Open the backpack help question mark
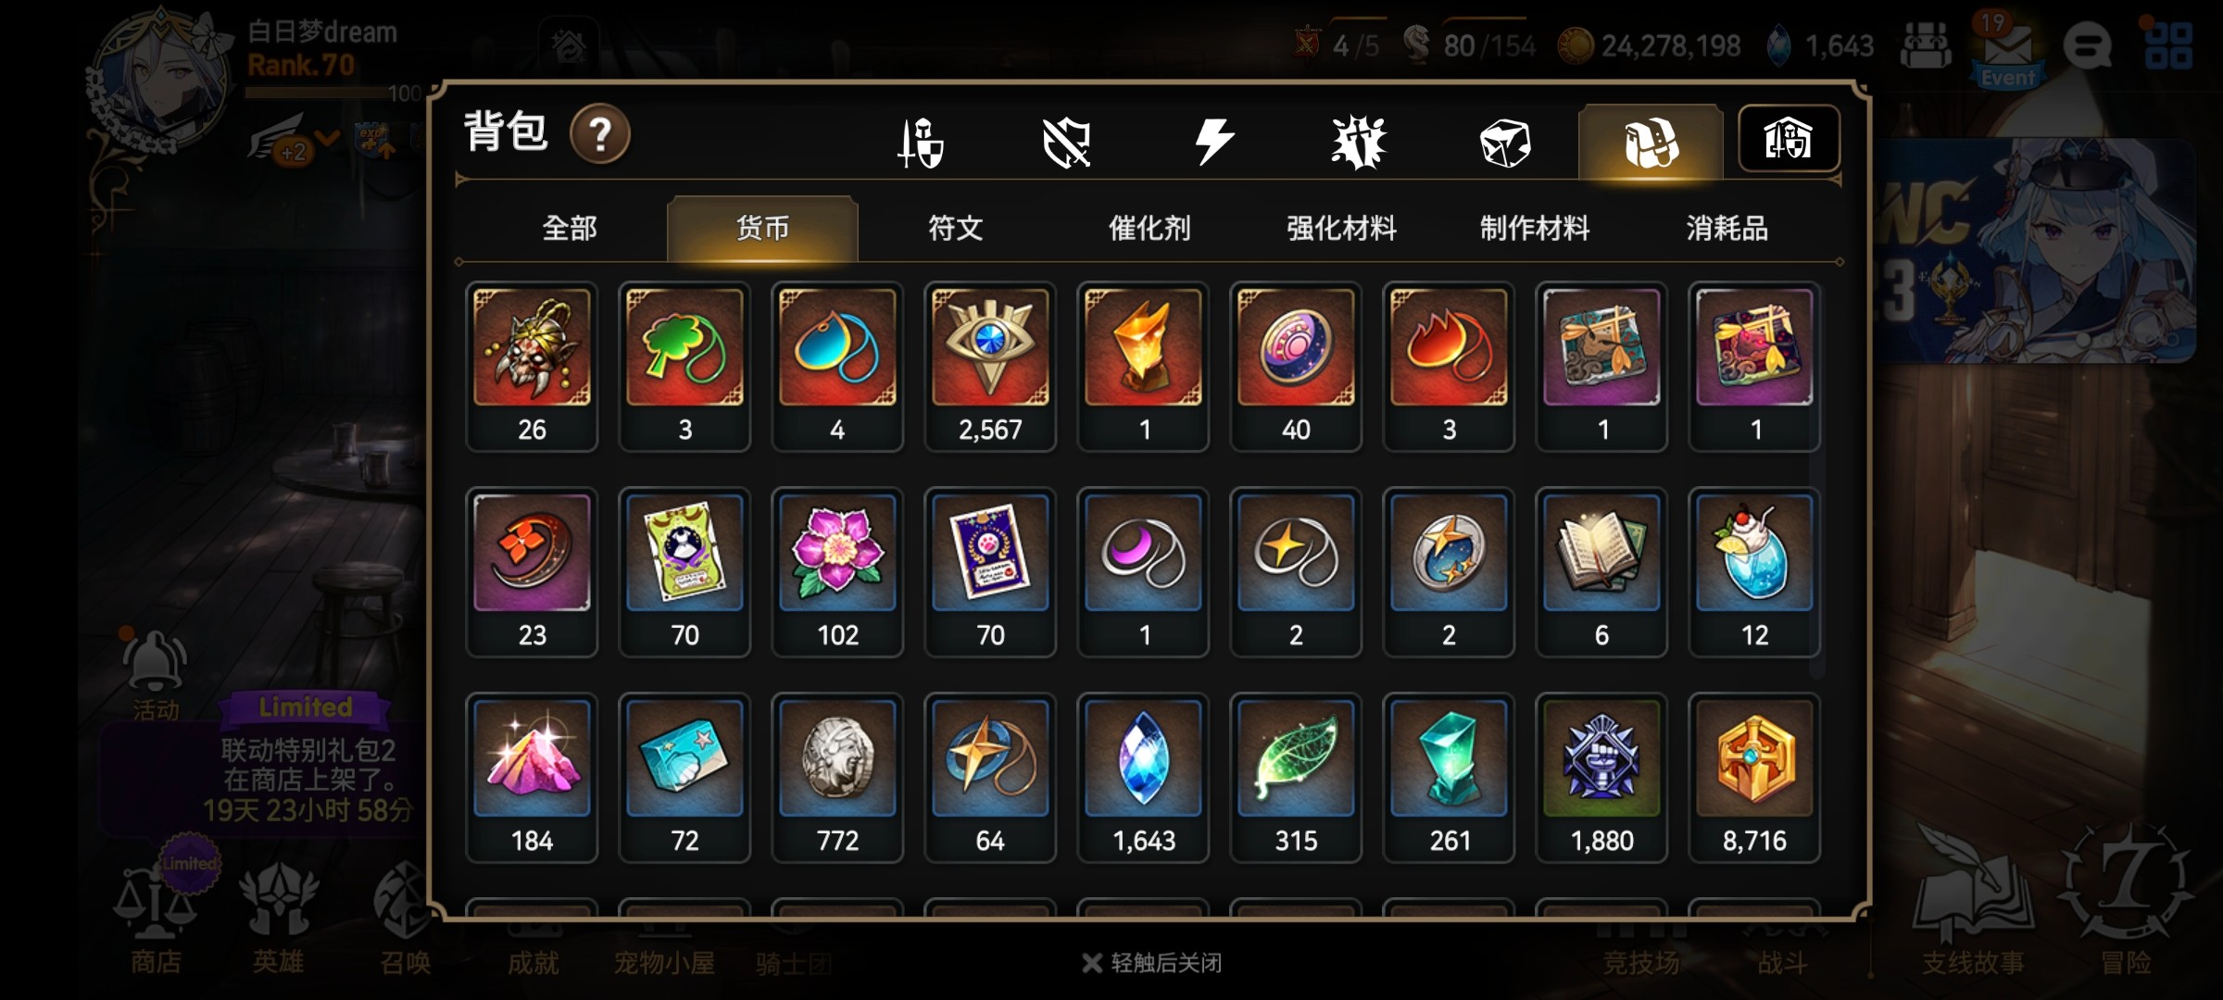Screen dimensions: 2223x1000 pyautogui.click(x=600, y=134)
